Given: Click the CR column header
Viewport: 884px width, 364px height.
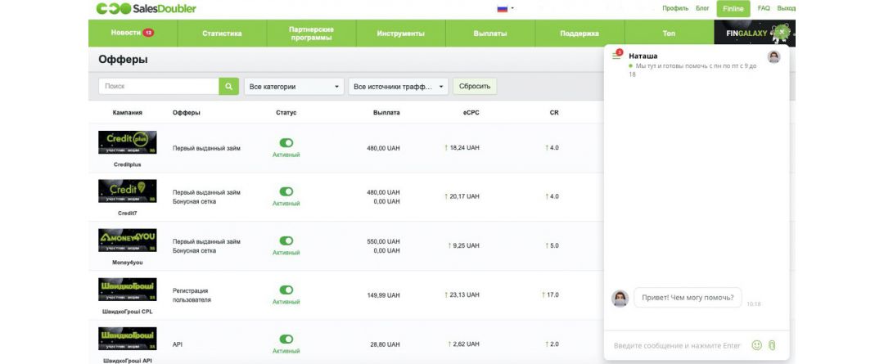Looking at the screenshot, I should pos(554,113).
